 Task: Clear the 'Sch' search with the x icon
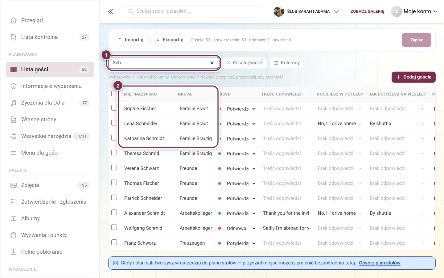pos(212,63)
